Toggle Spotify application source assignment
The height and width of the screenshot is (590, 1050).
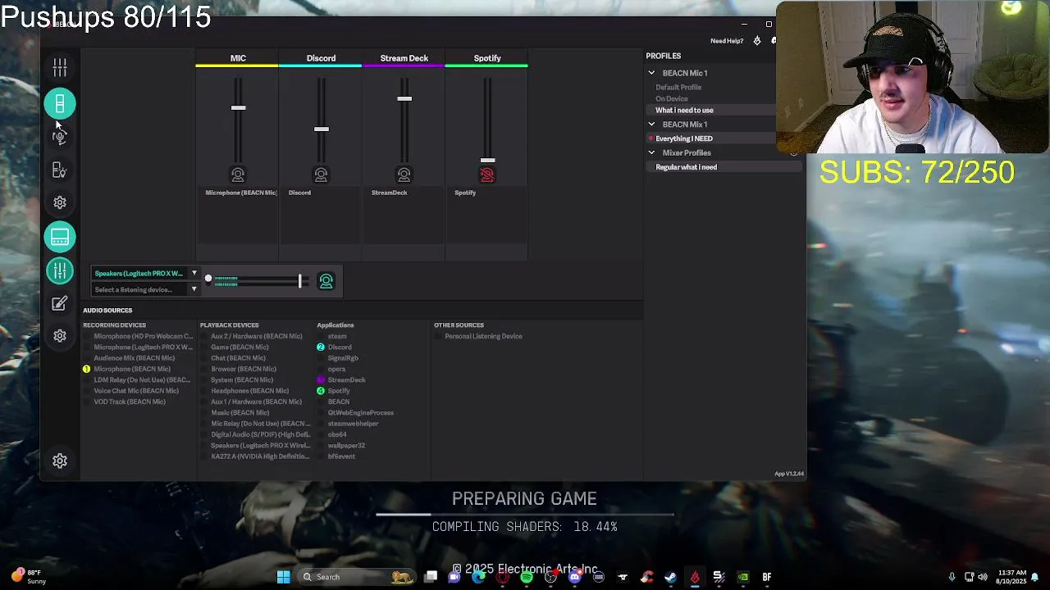click(321, 391)
